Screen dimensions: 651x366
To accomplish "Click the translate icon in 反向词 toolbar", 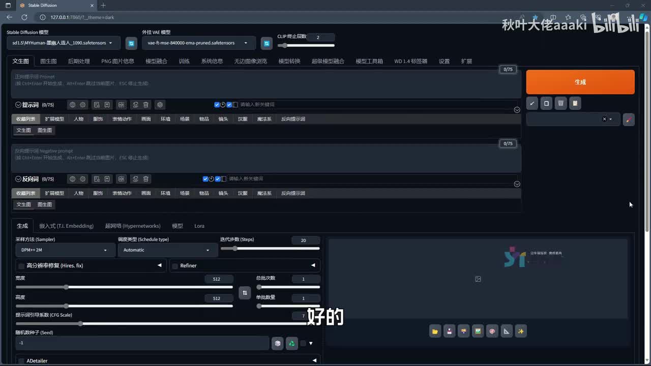I will coord(122,179).
